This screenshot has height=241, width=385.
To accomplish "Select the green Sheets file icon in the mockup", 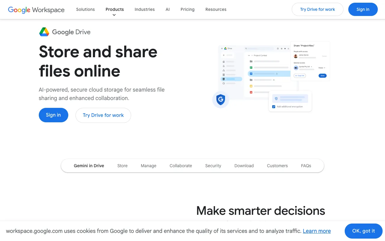I will (251, 67).
